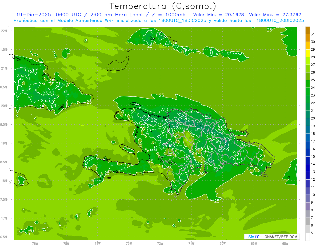Click the '0600 UTC' time label
This screenshot has height=247, width=320.
68,15
